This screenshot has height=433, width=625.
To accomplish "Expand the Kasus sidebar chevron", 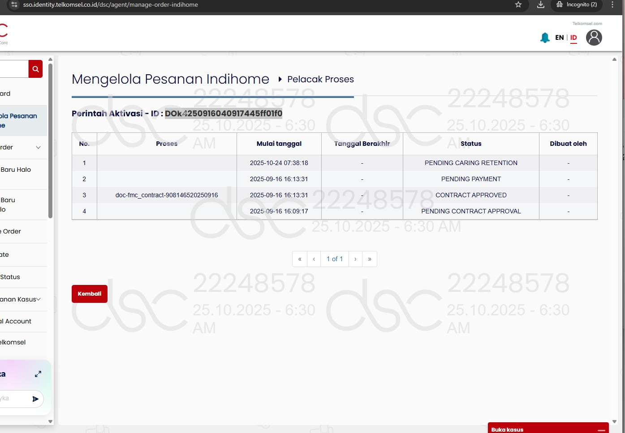I will pos(39,299).
